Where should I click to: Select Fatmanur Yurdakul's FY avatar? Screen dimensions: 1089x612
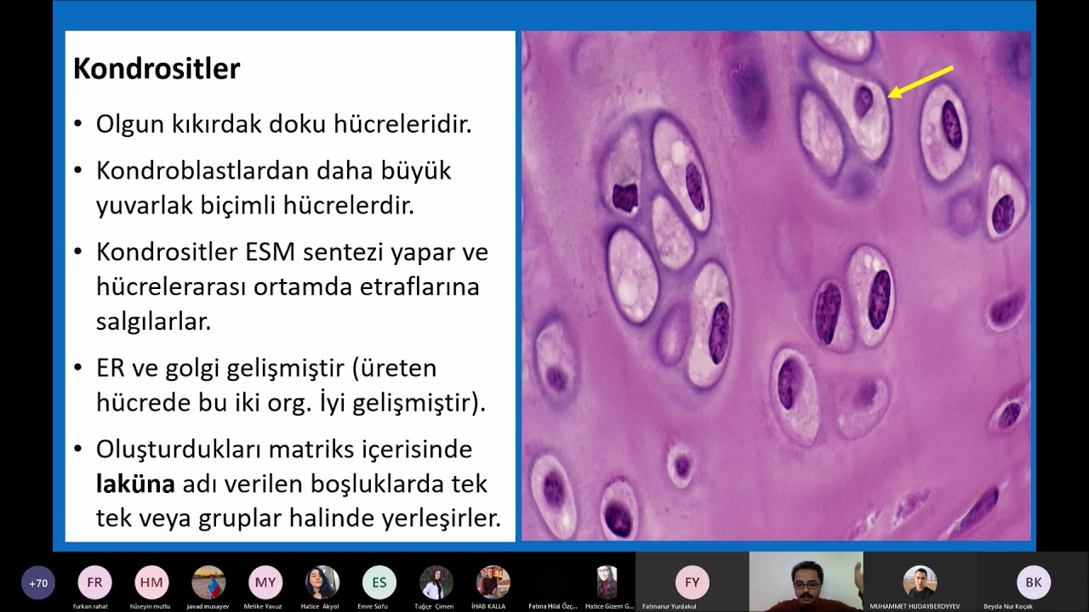[693, 582]
